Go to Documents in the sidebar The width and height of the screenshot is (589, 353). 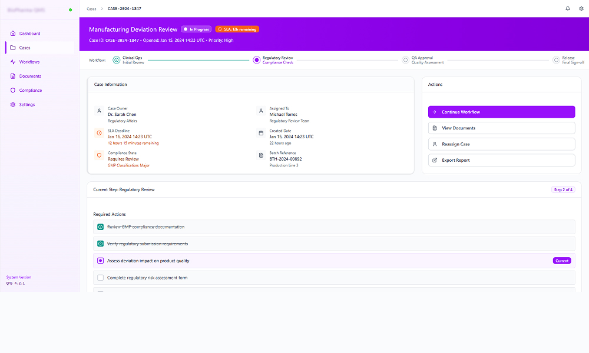[30, 76]
